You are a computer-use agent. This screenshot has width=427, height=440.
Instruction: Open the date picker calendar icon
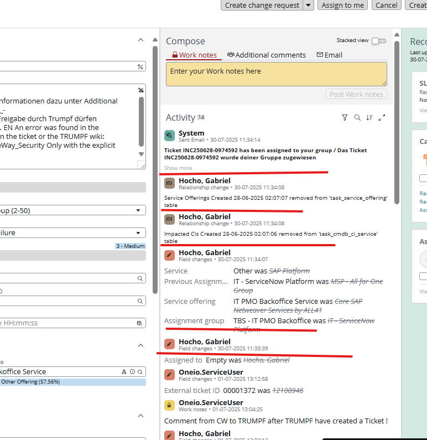coord(139,323)
